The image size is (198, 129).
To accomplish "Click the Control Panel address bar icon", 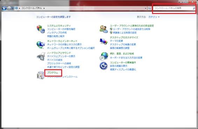I will (x=16, y=8).
